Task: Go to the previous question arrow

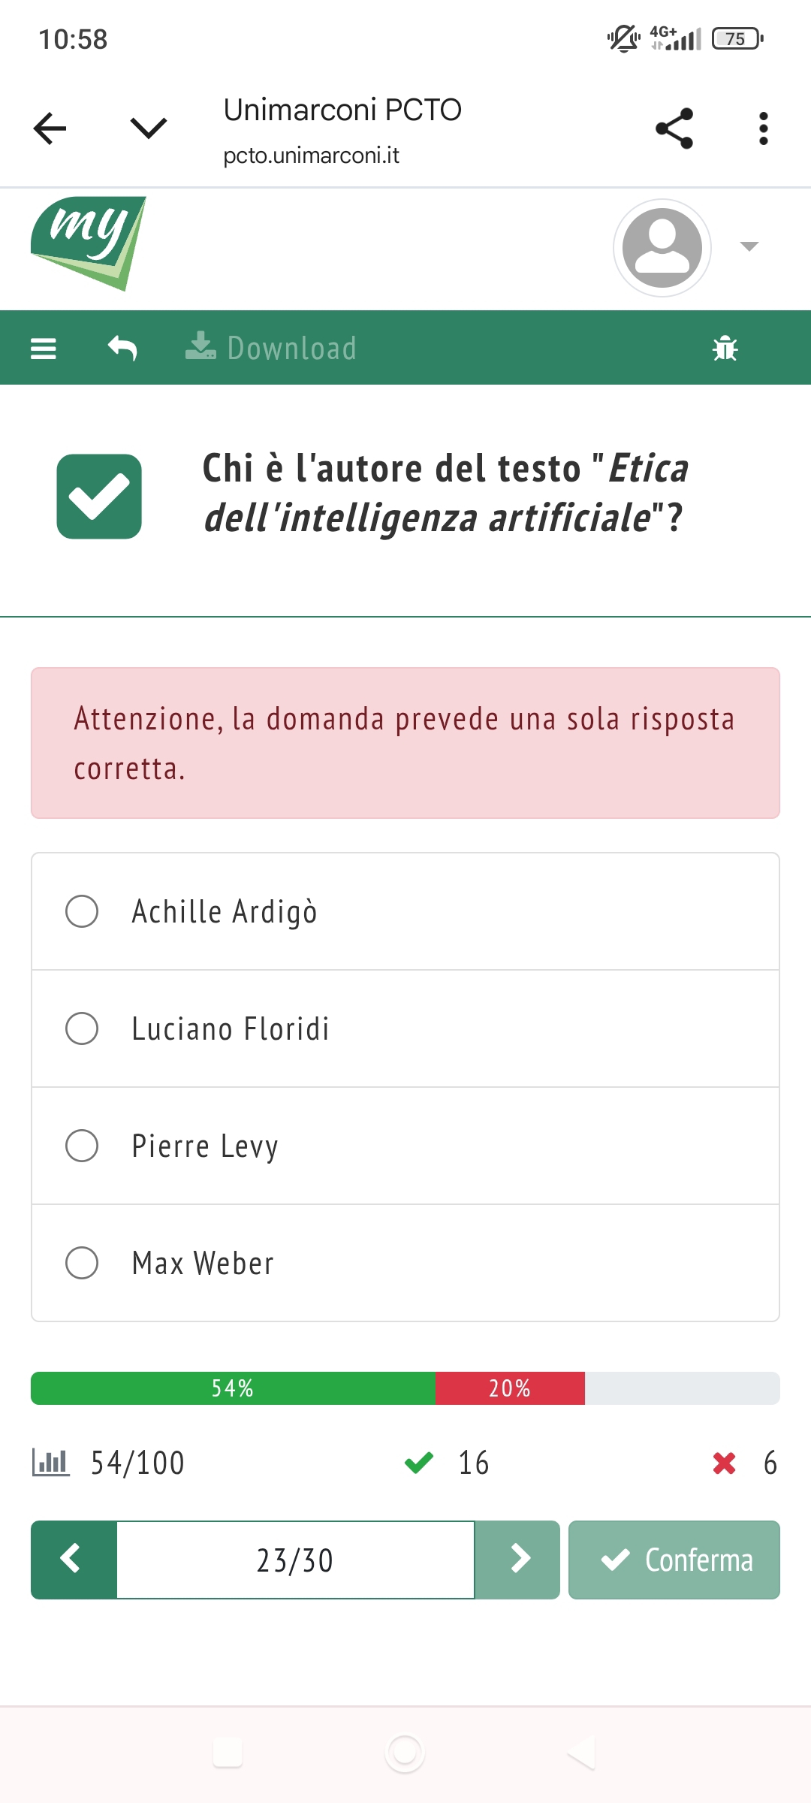Action: click(74, 1560)
